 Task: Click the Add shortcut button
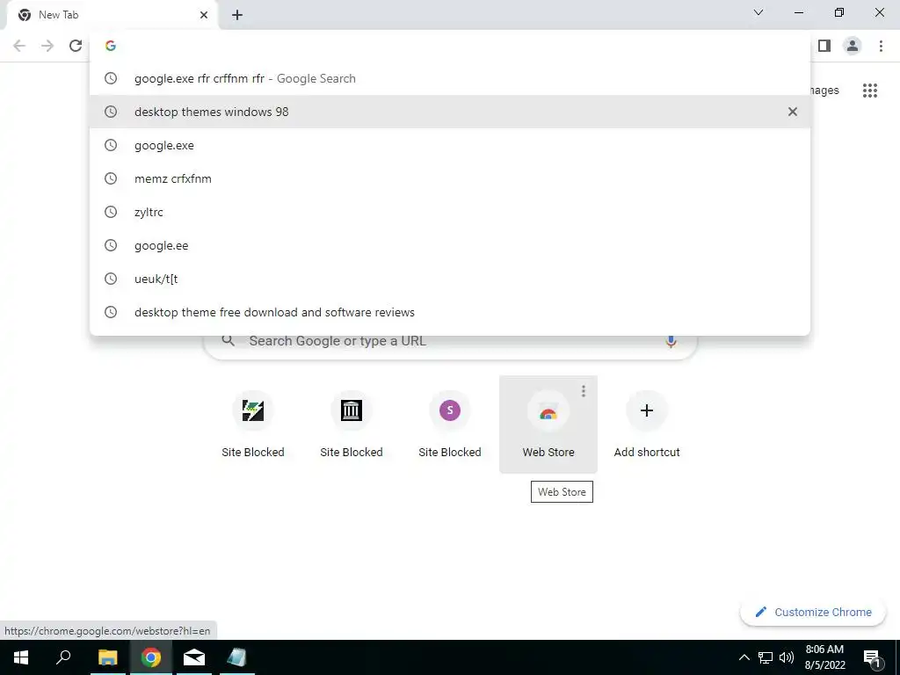point(647,425)
